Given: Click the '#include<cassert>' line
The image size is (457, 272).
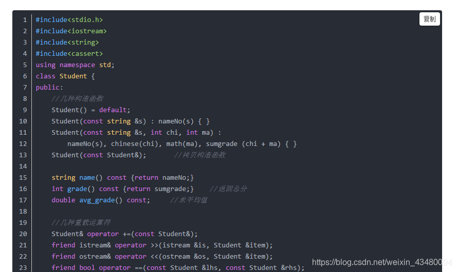Looking at the screenshot, I should 69,54.
